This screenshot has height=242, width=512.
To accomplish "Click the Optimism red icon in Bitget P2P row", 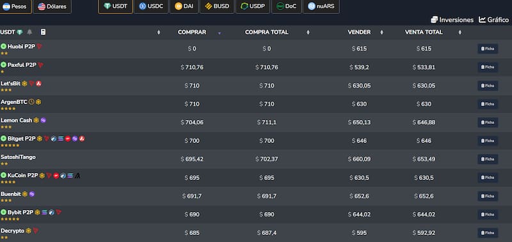I will (68, 139).
